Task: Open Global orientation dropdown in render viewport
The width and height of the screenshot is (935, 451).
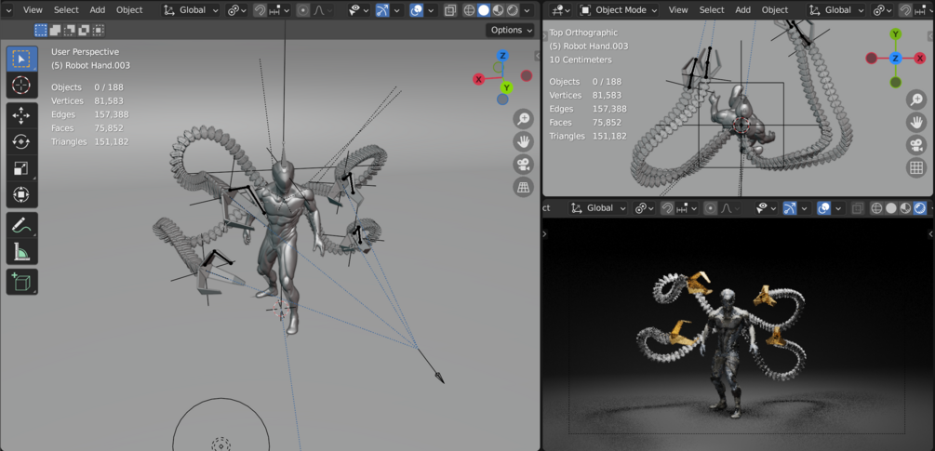Action: pyautogui.click(x=598, y=208)
